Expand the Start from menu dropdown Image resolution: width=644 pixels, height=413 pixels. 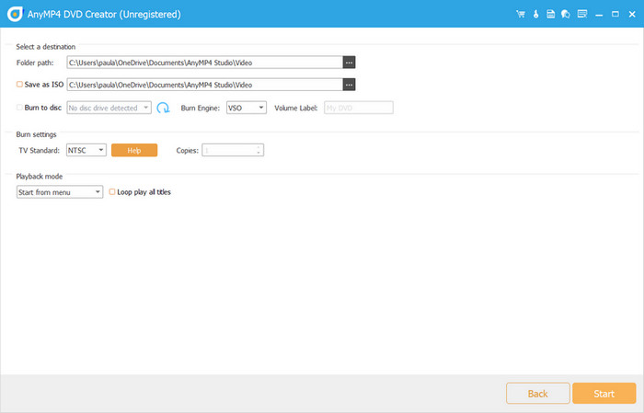(60, 191)
